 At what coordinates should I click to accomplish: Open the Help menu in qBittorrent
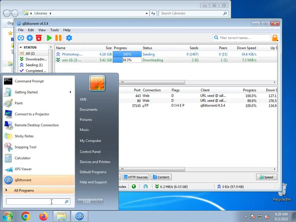pos(67,30)
